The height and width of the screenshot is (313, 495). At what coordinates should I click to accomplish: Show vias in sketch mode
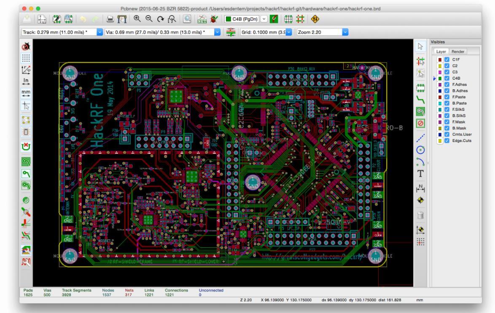pos(26,212)
